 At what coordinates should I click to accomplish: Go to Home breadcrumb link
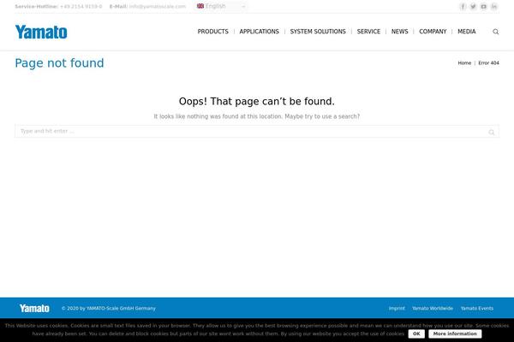pos(464,62)
